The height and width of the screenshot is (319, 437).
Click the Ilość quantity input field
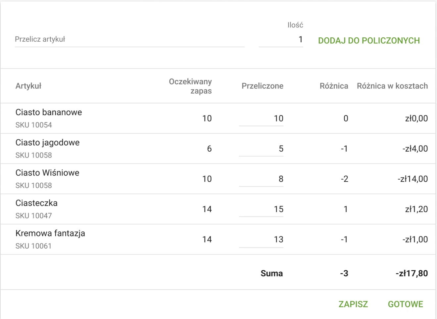coord(281,40)
